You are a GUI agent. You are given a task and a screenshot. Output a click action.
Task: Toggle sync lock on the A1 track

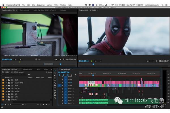point(69,89)
